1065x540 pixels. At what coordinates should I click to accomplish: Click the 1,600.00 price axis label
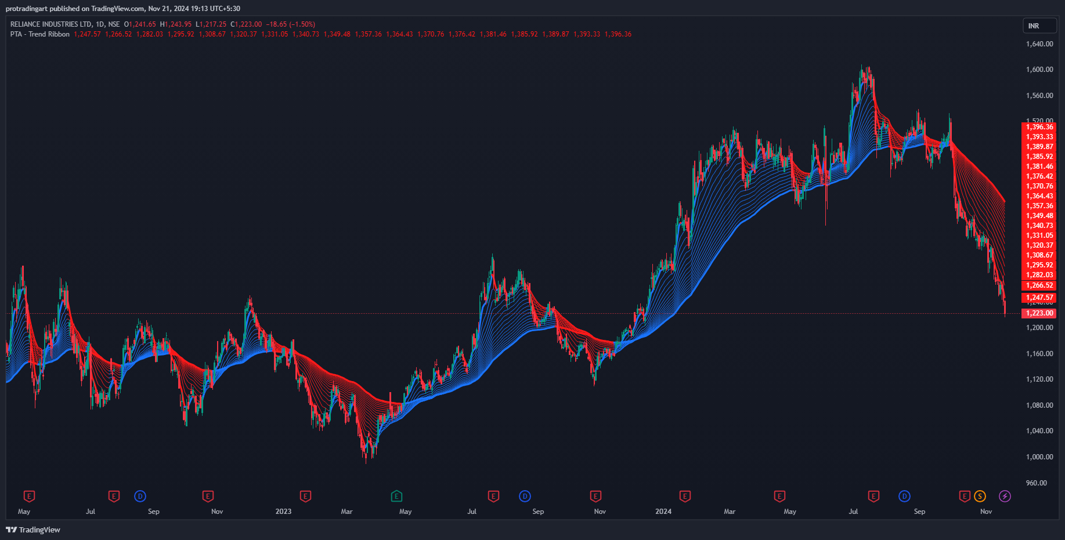click(1039, 70)
